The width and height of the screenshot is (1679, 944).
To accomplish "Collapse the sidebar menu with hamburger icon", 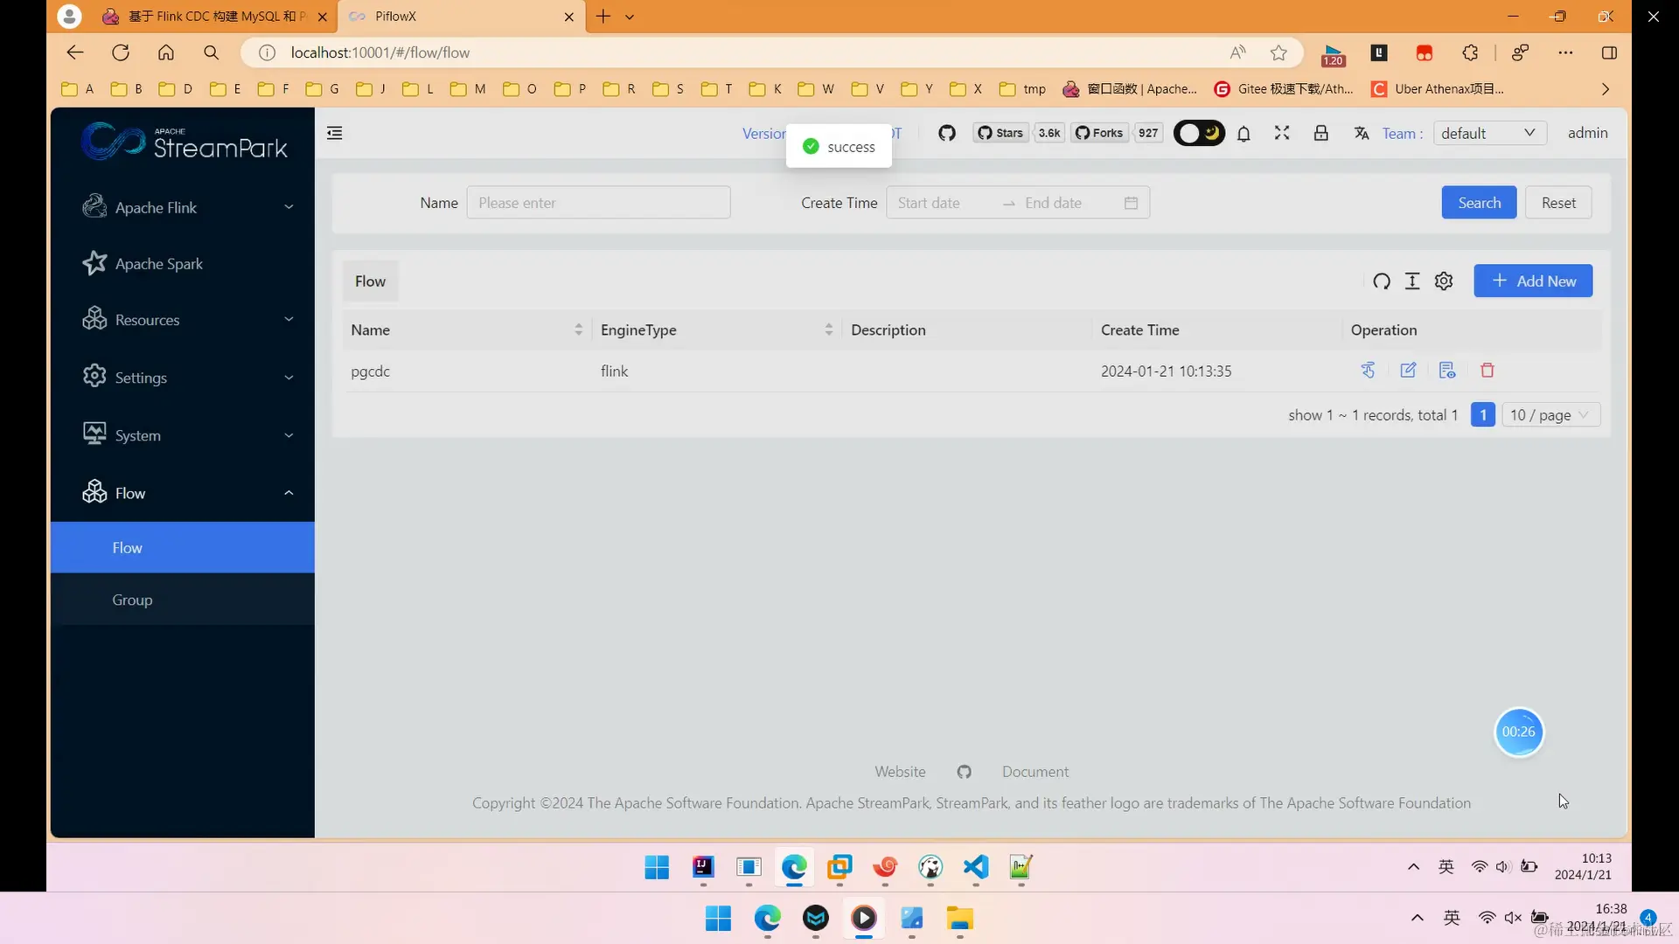I will coord(334,133).
